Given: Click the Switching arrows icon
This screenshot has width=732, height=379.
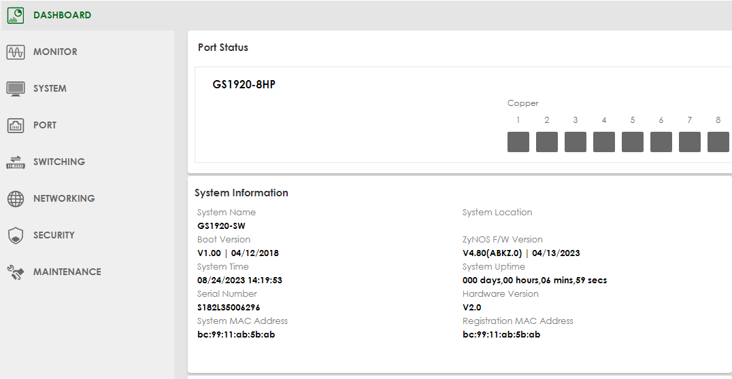Looking at the screenshot, I should click(16, 162).
